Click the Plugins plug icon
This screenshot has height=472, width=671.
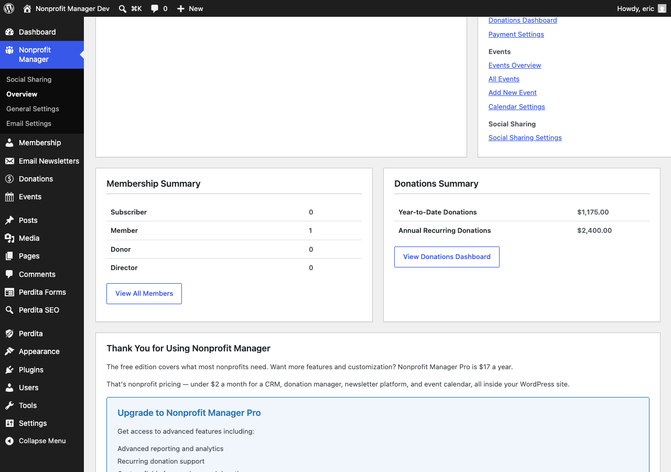click(x=9, y=370)
